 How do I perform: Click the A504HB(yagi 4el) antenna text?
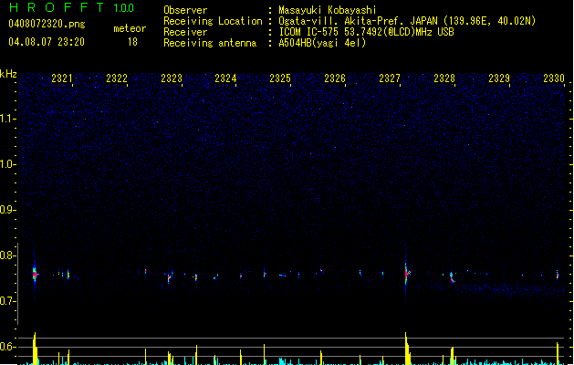coord(322,43)
